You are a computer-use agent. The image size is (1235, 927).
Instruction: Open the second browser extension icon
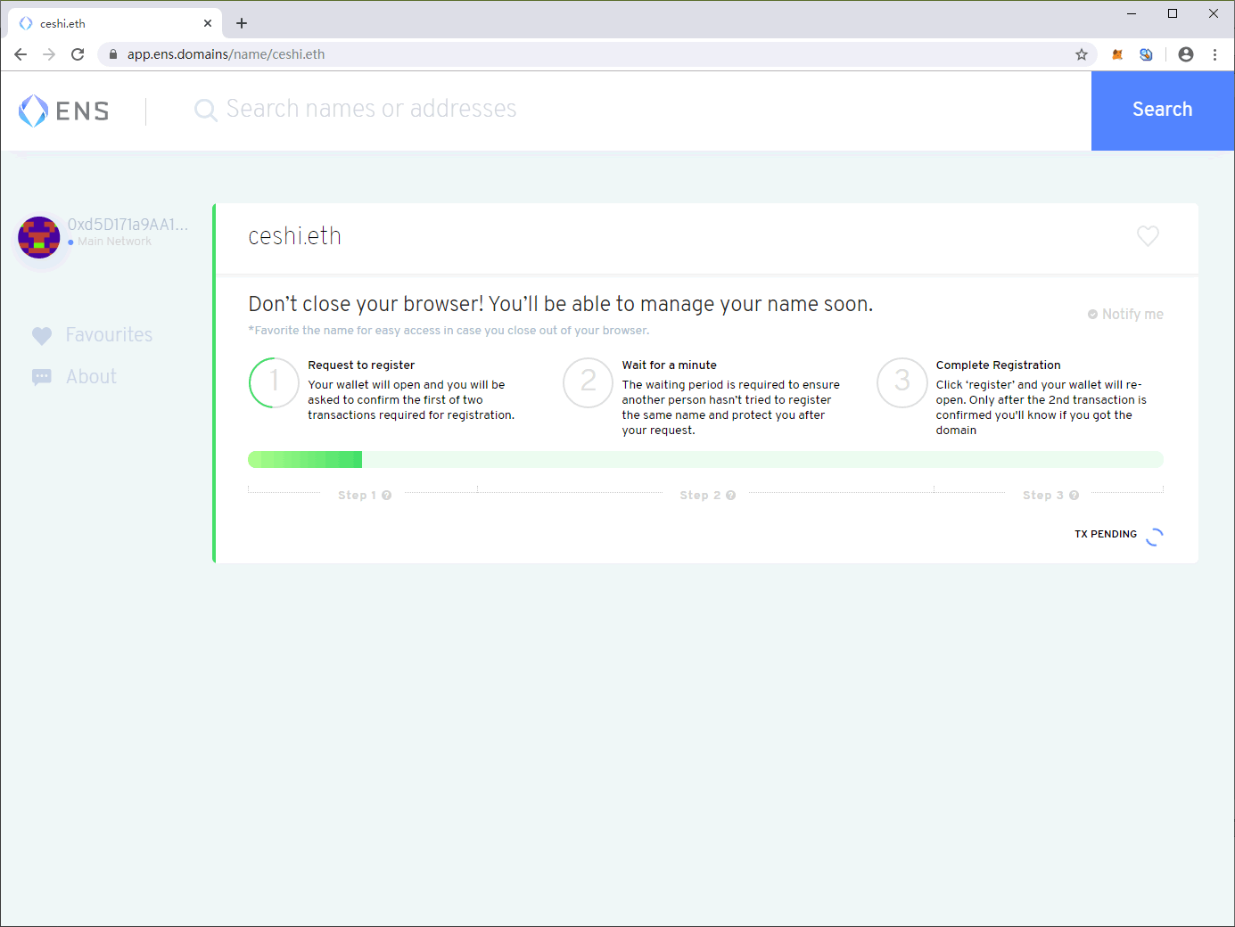tap(1146, 54)
